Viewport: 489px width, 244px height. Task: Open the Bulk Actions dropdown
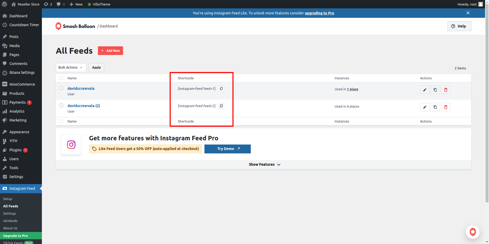(71, 68)
